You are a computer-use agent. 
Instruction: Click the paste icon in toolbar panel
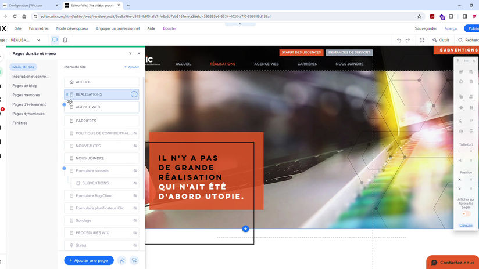click(471, 71)
